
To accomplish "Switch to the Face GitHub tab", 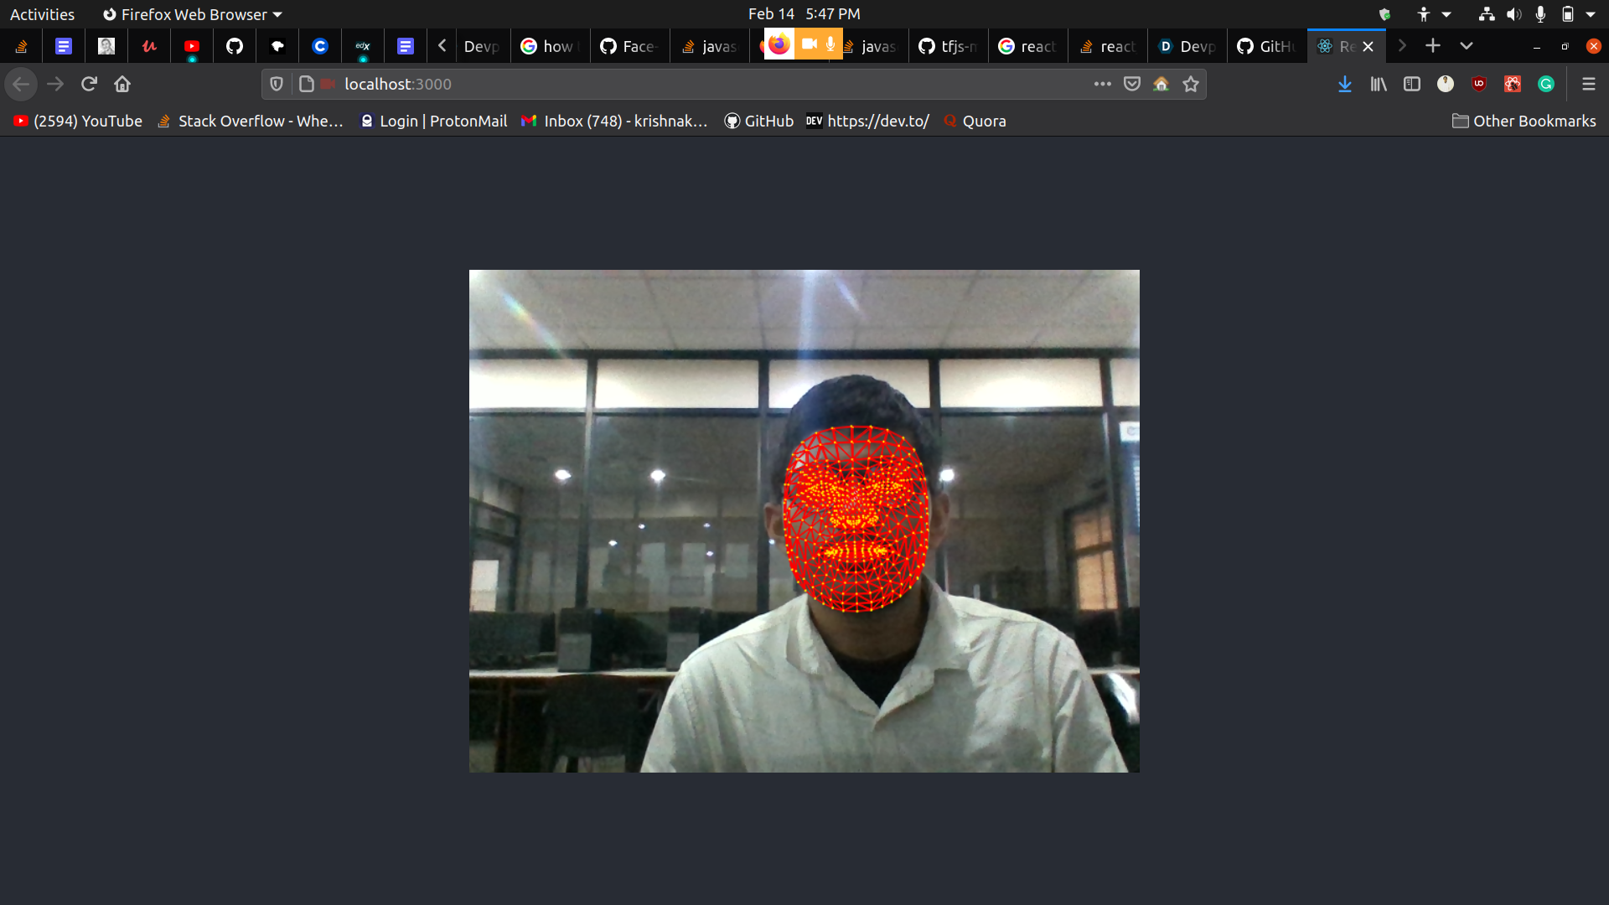I will click(x=629, y=46).
